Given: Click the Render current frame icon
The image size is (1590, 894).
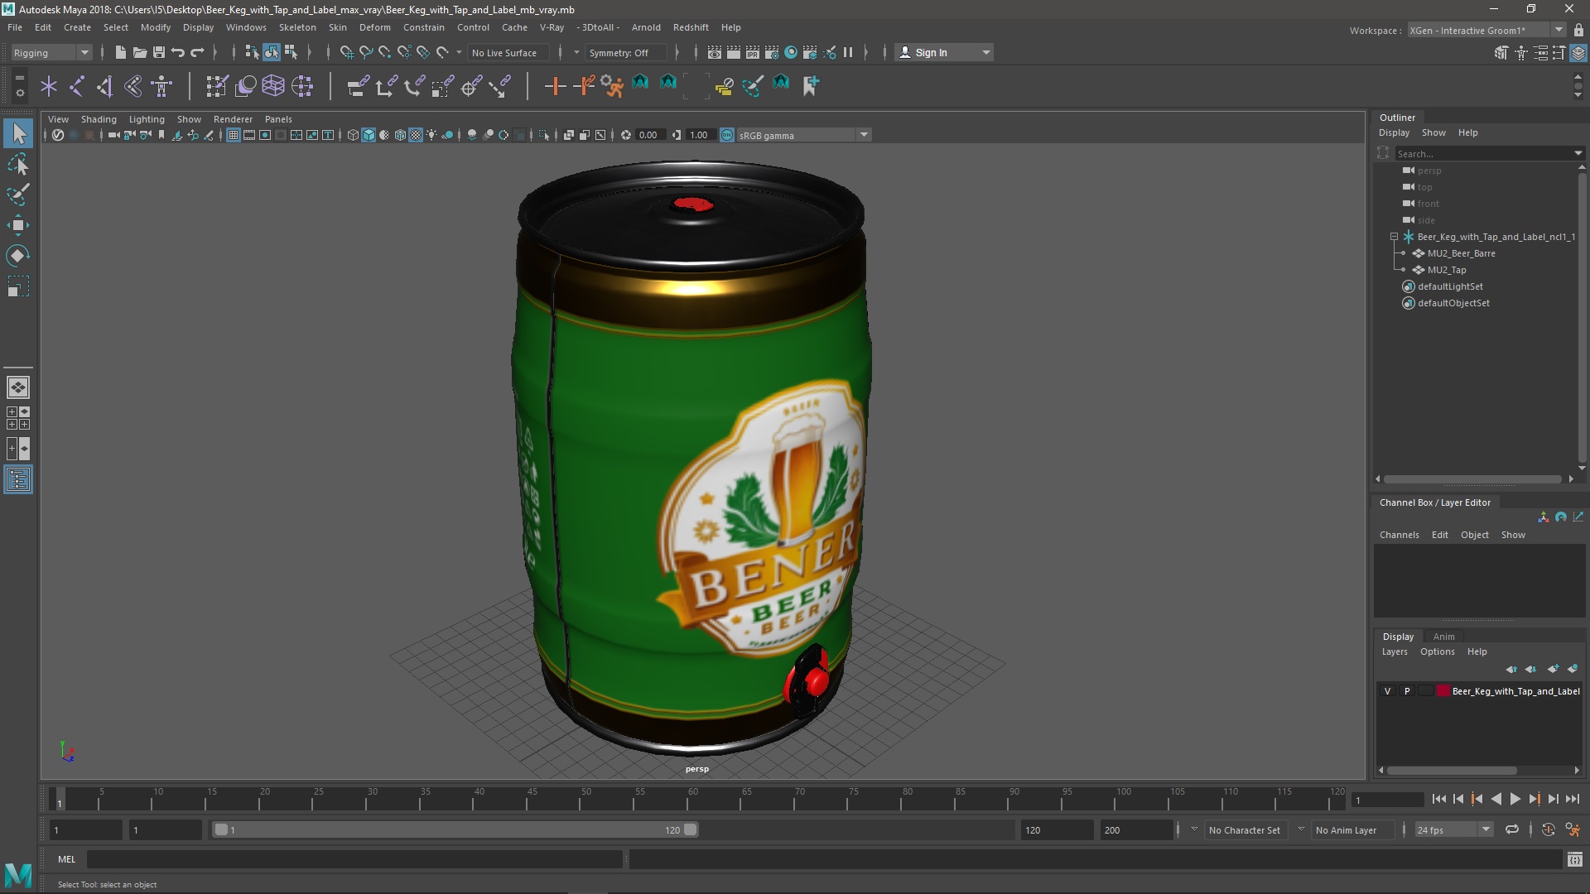Looking at the screenshot, I should tap(734, 52).
